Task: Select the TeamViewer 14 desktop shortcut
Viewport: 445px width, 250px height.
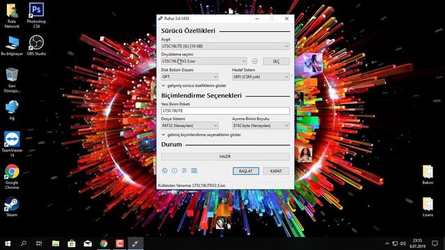Action: [x=12, y=144]
